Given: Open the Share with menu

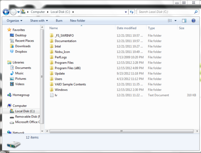Looking at the screenshot, I should (39, 21).
